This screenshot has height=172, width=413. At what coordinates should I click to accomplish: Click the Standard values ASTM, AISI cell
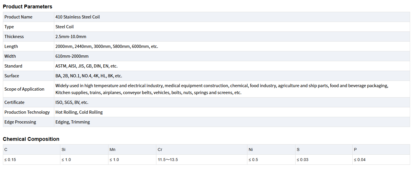(x=86, y=66)
